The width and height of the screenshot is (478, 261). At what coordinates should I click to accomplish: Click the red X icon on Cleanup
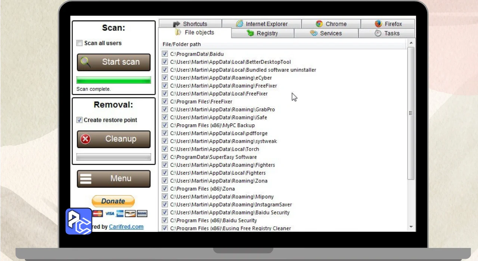86,139
